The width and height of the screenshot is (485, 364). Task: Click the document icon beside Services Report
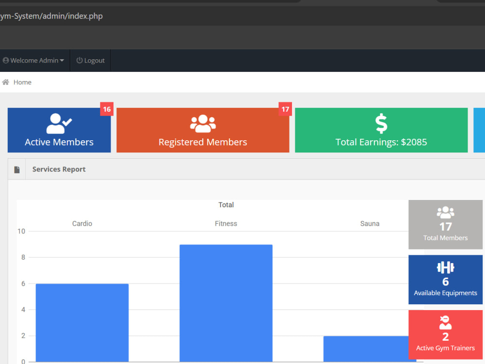point(17,169)
